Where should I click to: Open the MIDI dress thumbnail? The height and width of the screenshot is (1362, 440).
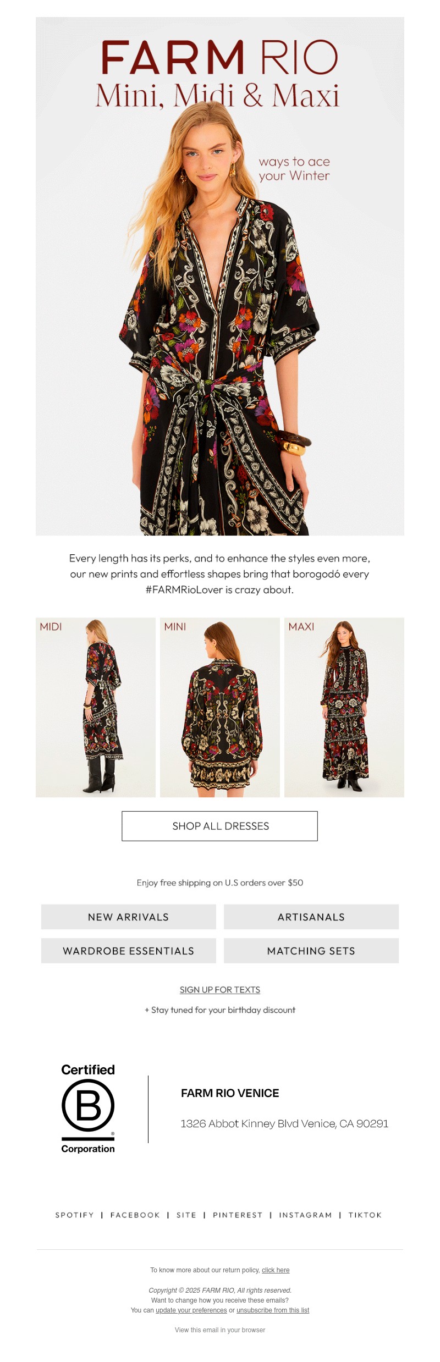pos(96,707)
